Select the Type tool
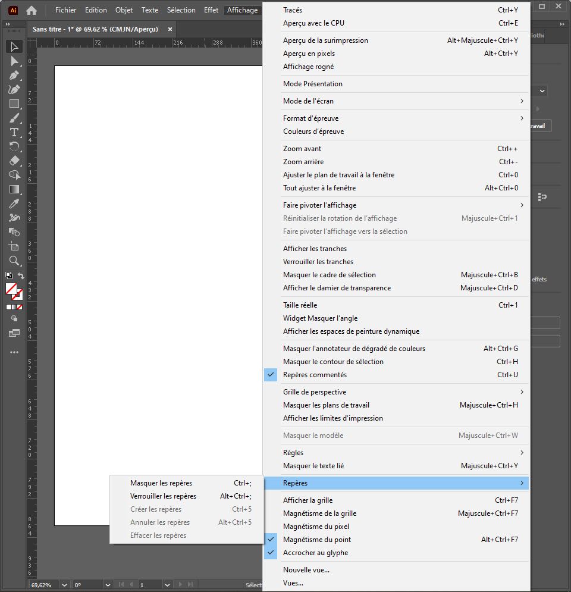The height and width of the screenshot is (592, 571). pyautogui.click(x=14, y=132)
